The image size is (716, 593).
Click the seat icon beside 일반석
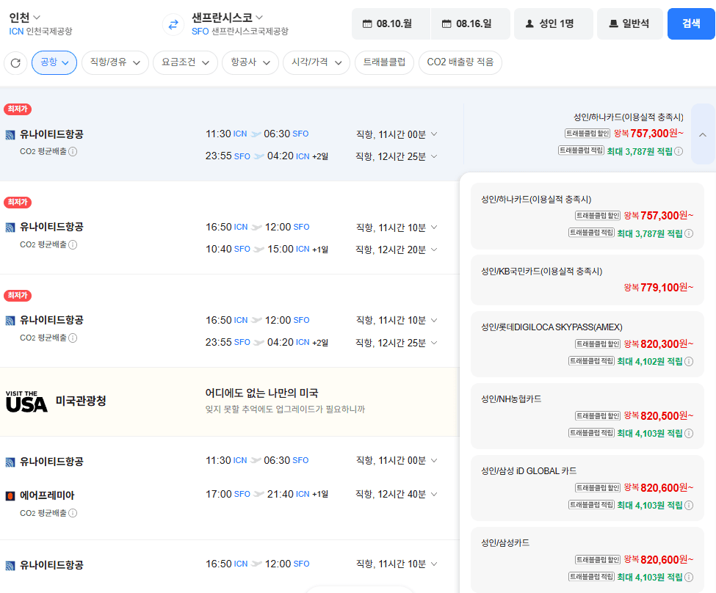614,23
